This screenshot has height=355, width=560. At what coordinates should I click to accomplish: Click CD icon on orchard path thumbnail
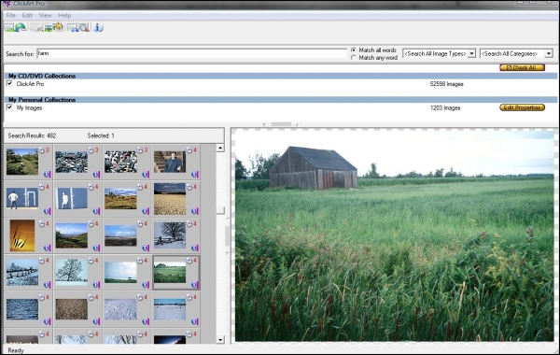41,150
